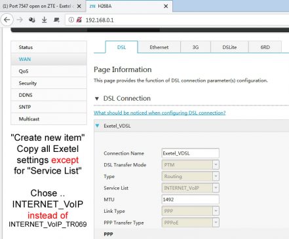Close the ZTE H268A browser tab
Viewport: 289px width, 239px height.
(166, 7)
